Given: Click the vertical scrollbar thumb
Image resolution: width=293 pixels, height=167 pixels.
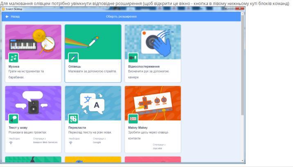Looking at the screenshot, I should click(242, 65).
